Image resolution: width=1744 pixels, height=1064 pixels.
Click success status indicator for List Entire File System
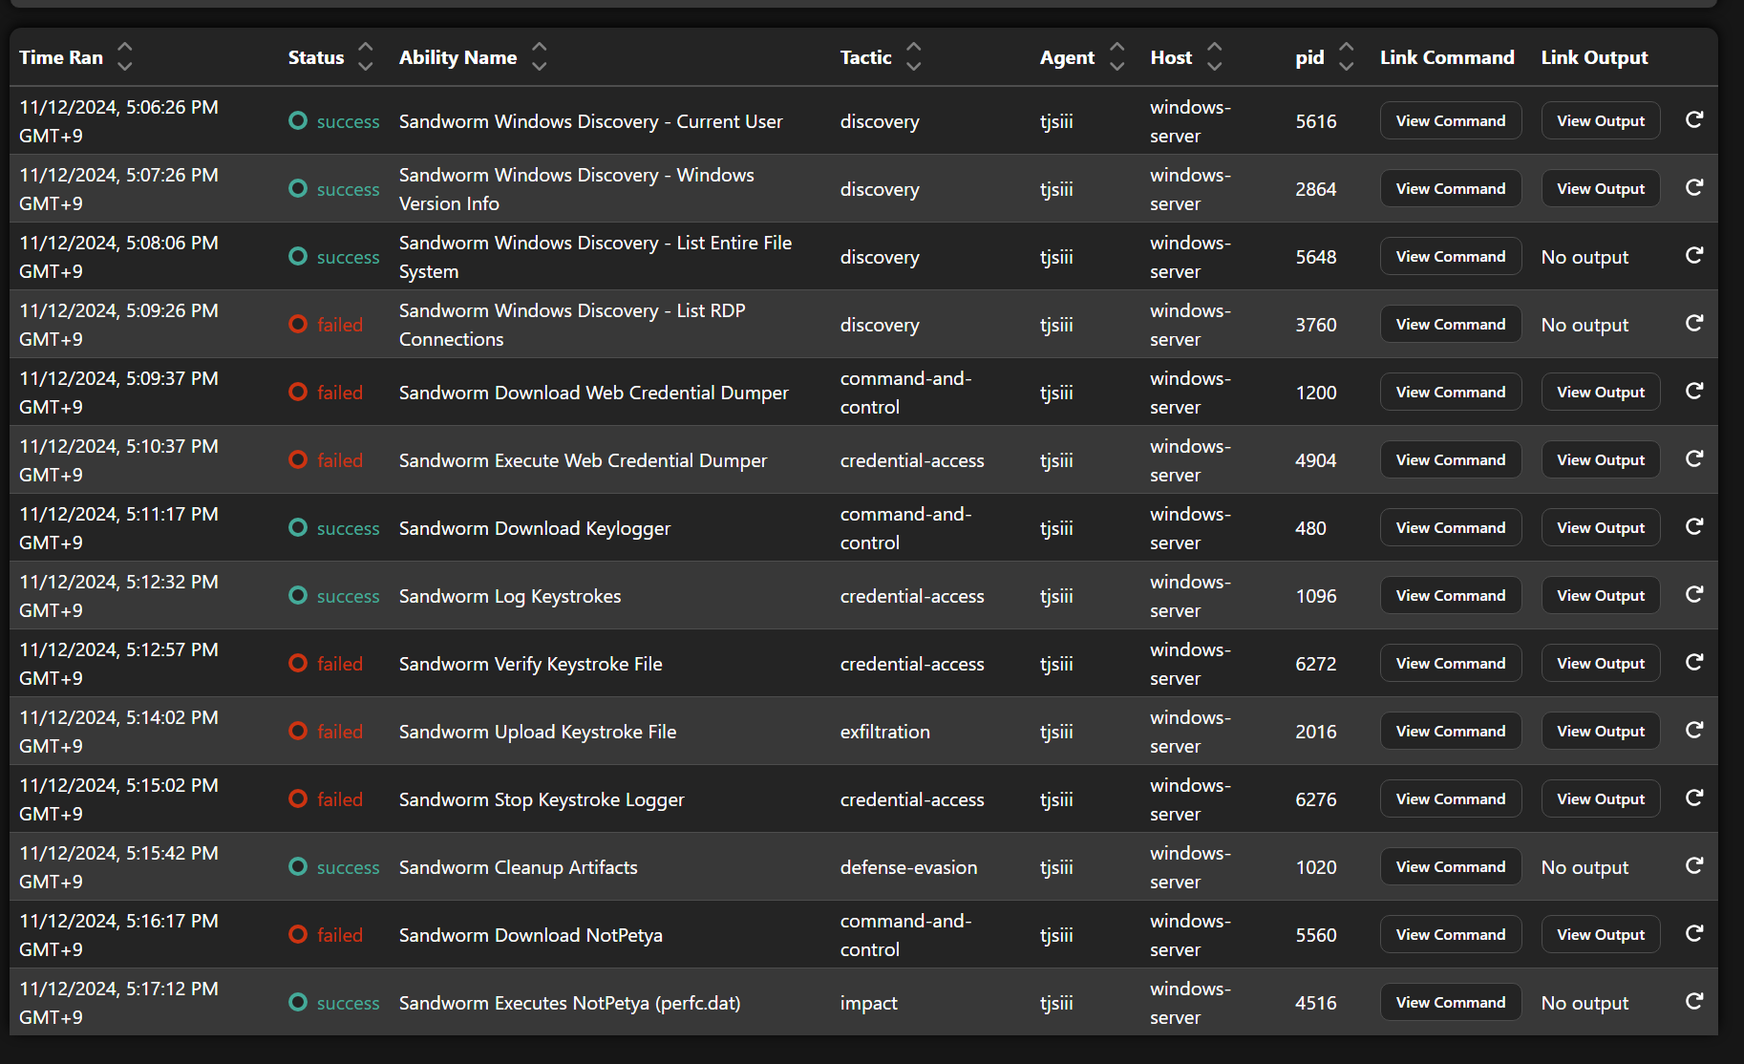pyautogui.click(x=297, y=256)
